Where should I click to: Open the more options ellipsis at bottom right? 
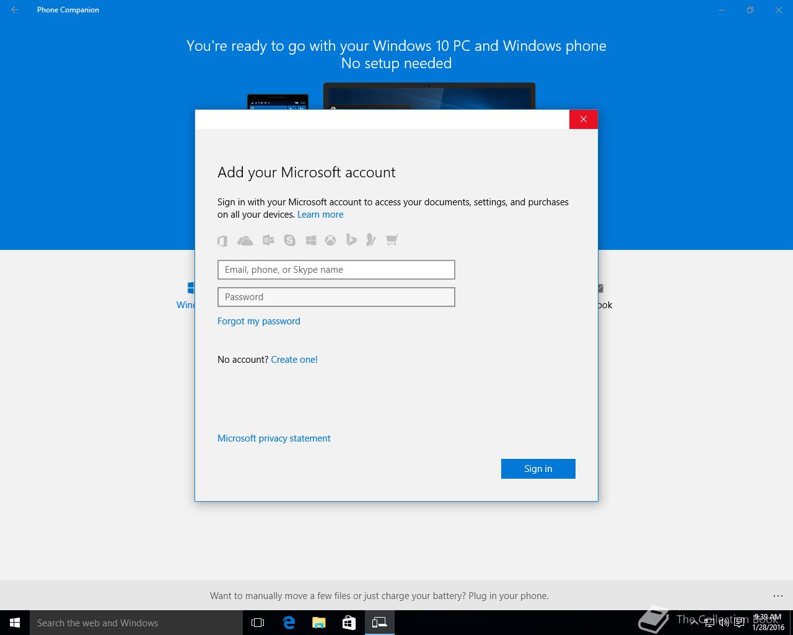click(x=778, y=596)
